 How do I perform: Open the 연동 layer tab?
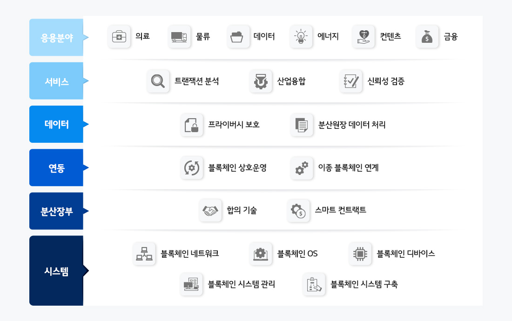pyautogui.click(x=56, y=167)
